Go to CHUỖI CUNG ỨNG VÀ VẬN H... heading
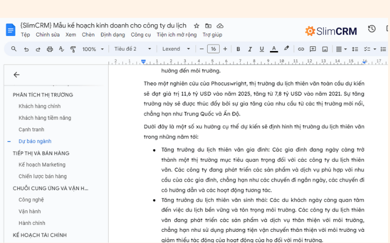Image resolution: width=390 pixels, height=243 pixels. 51,188
